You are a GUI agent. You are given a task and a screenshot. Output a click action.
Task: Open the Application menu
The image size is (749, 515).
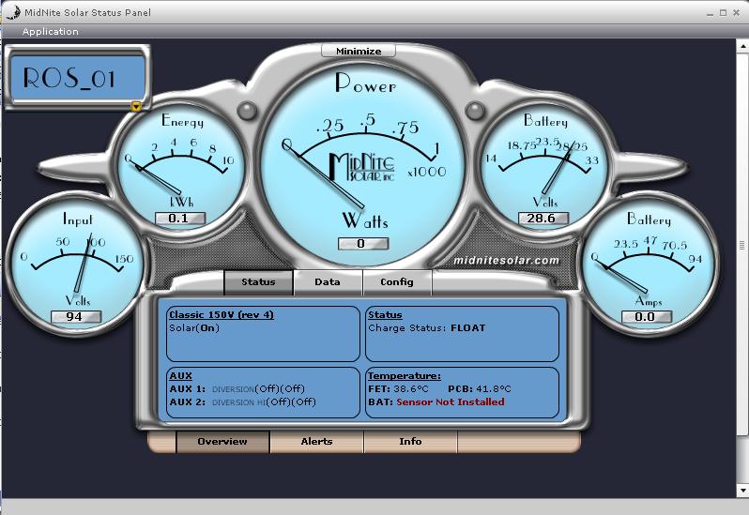coord(50,32)
